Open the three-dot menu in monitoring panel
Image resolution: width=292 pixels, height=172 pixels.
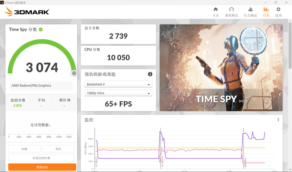click(278, 120)
